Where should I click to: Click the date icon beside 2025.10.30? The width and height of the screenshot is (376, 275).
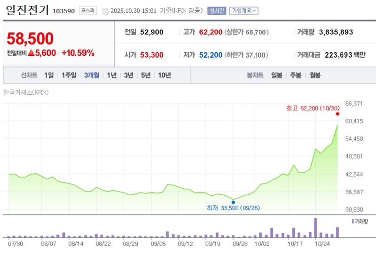pyautogui.click(x=105, y=11)
